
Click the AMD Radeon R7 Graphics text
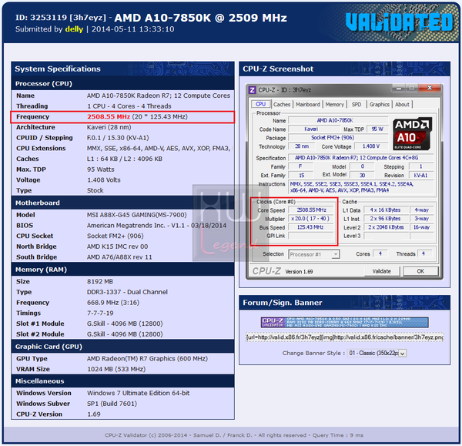pyautogui.click(x=147, y=358)
